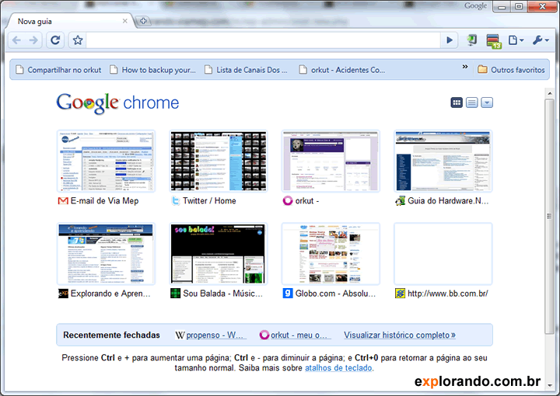
Task: Click the green Sou Balada favicon
Action: 175,294
